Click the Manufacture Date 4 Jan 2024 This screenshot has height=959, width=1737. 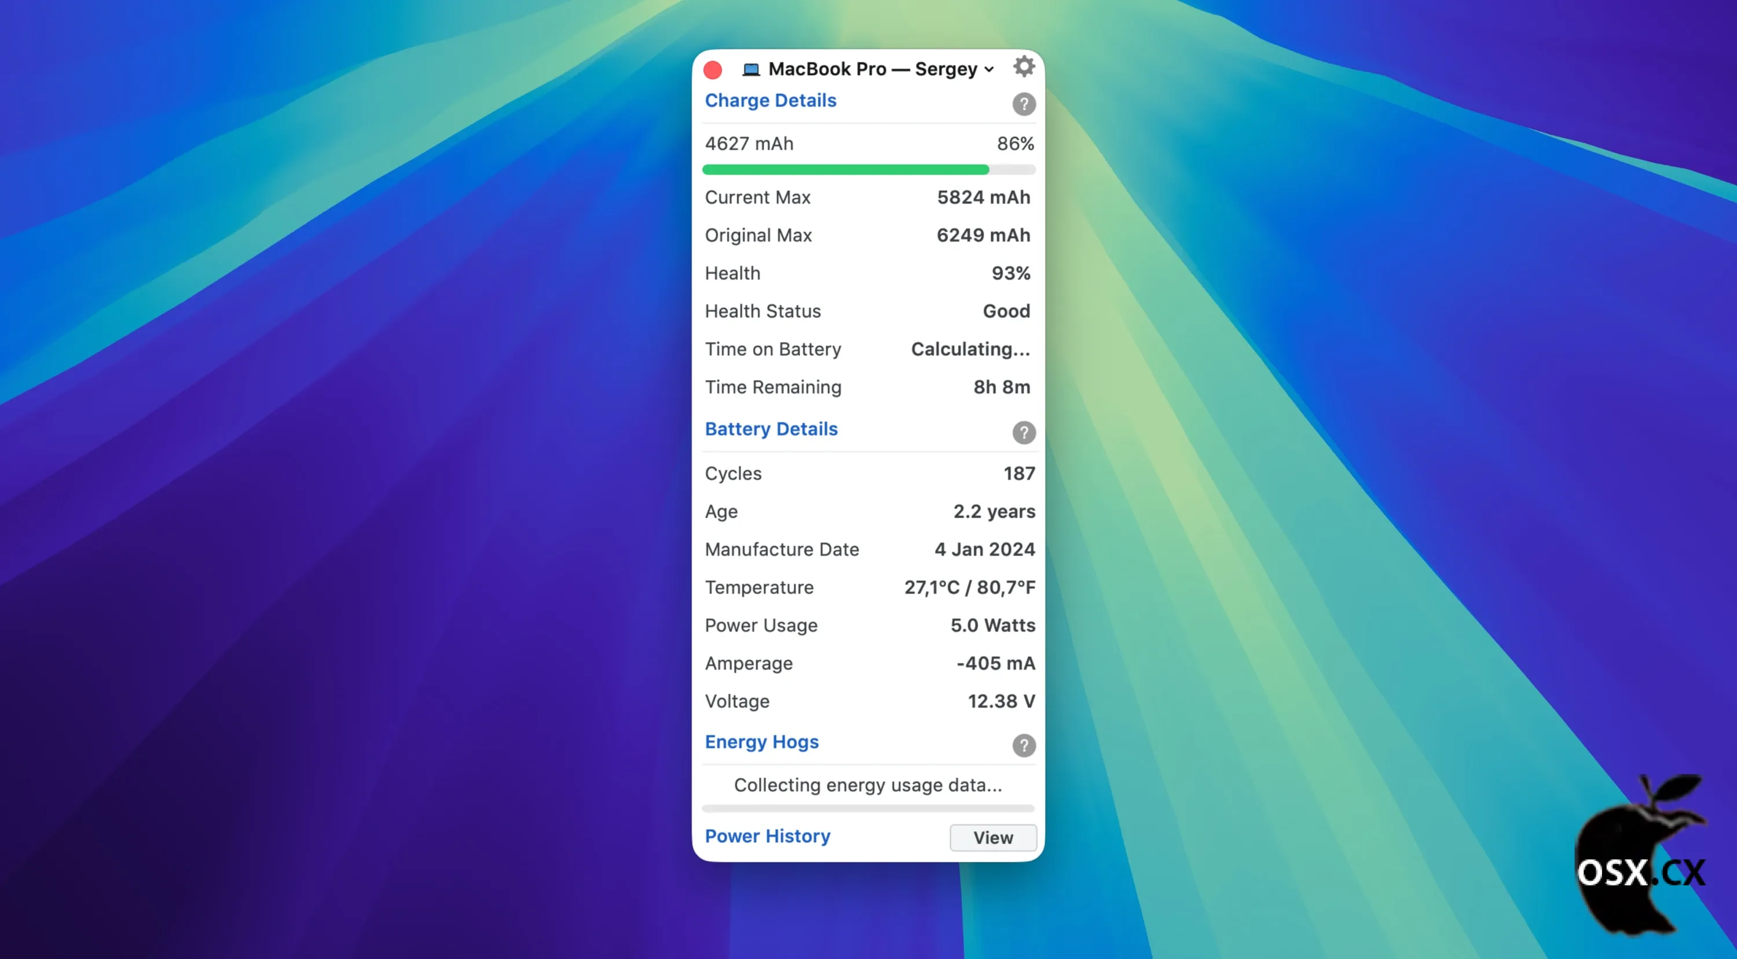[x=984, y=549]
